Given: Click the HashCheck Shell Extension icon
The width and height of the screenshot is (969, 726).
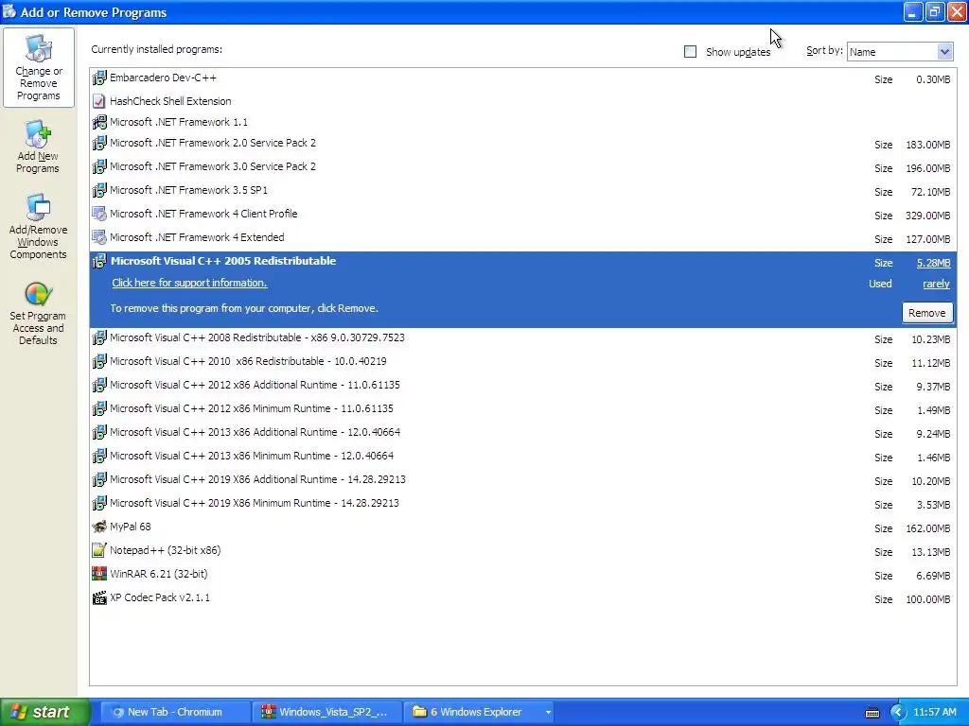Looking at the screenshot, I should click(98, 101).
